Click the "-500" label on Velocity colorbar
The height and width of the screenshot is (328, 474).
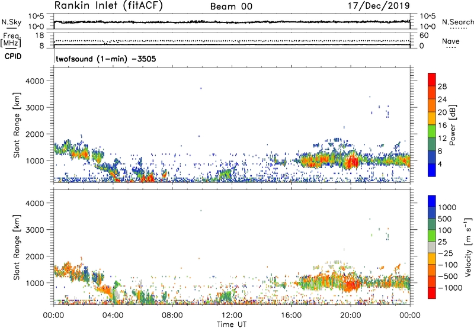tap(447, 276)
